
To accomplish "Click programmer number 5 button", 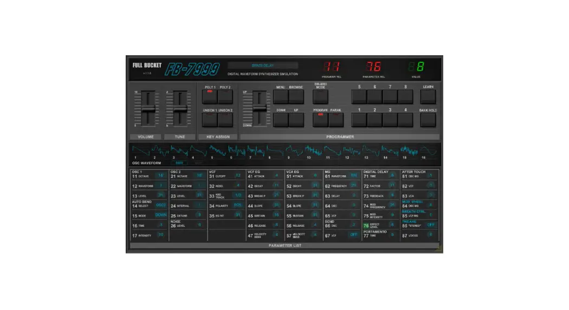I will (359, 97).
